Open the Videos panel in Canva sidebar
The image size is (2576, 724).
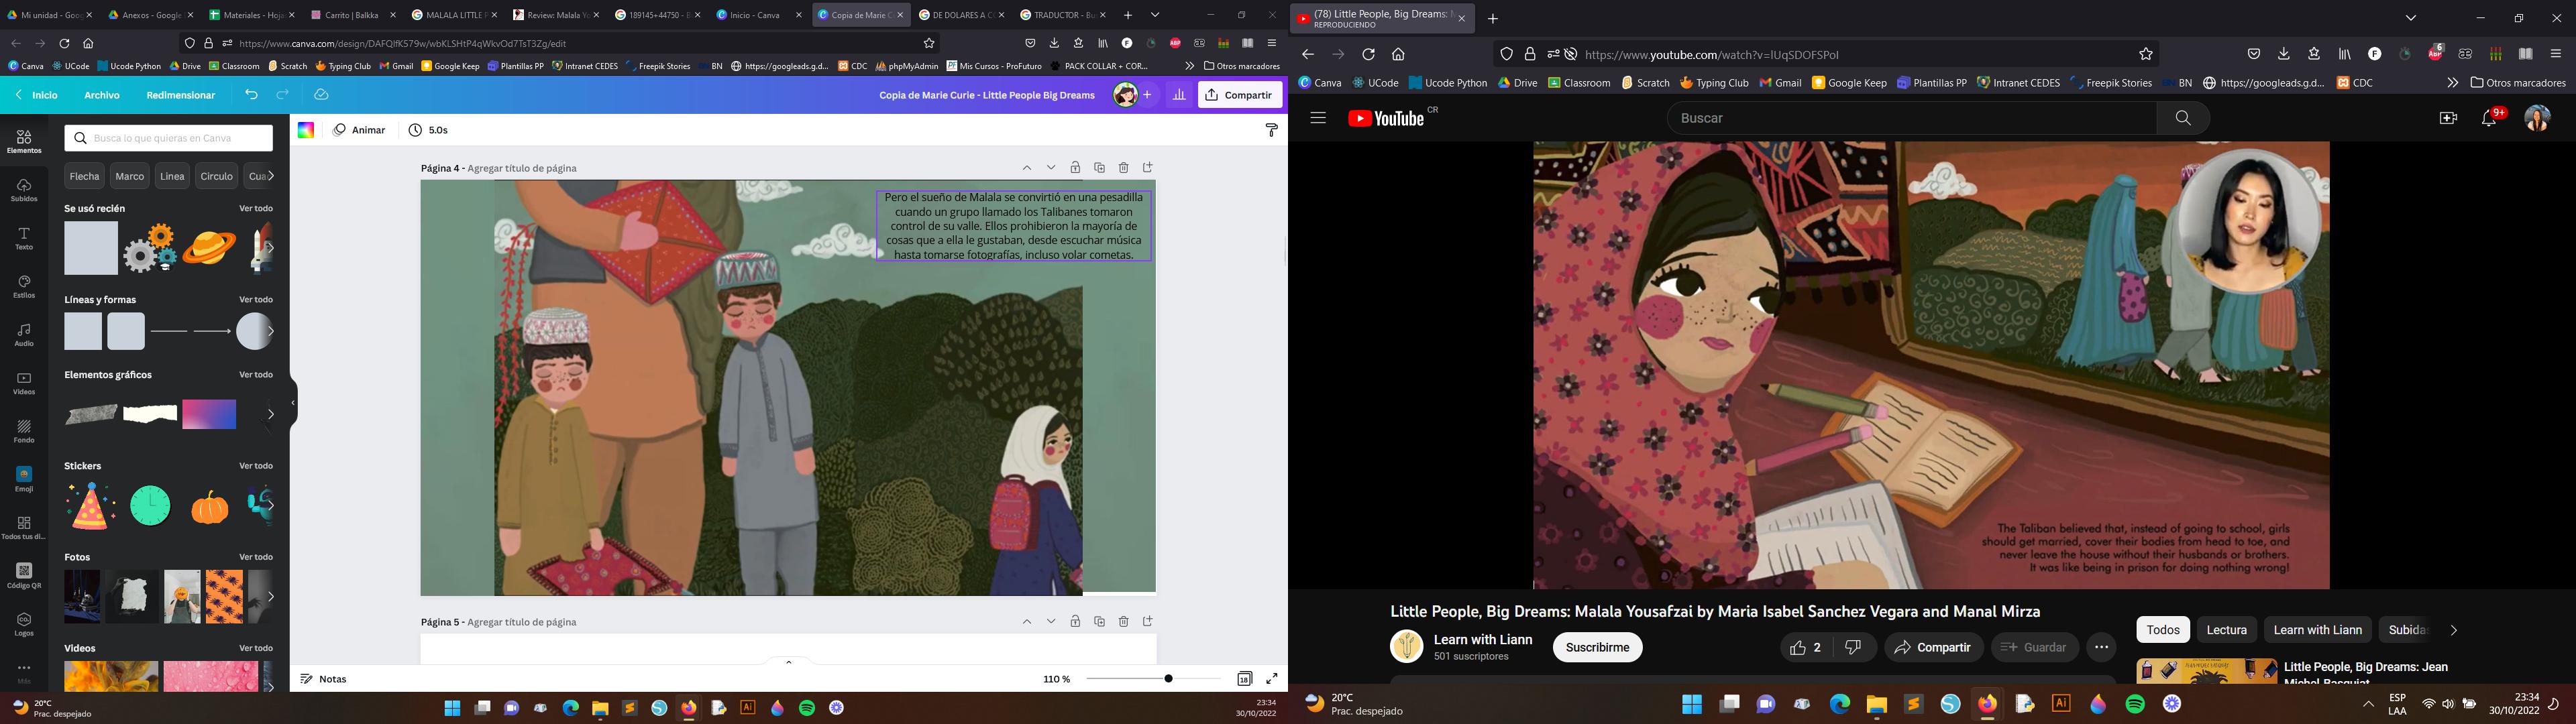click(x=24, y=383)
